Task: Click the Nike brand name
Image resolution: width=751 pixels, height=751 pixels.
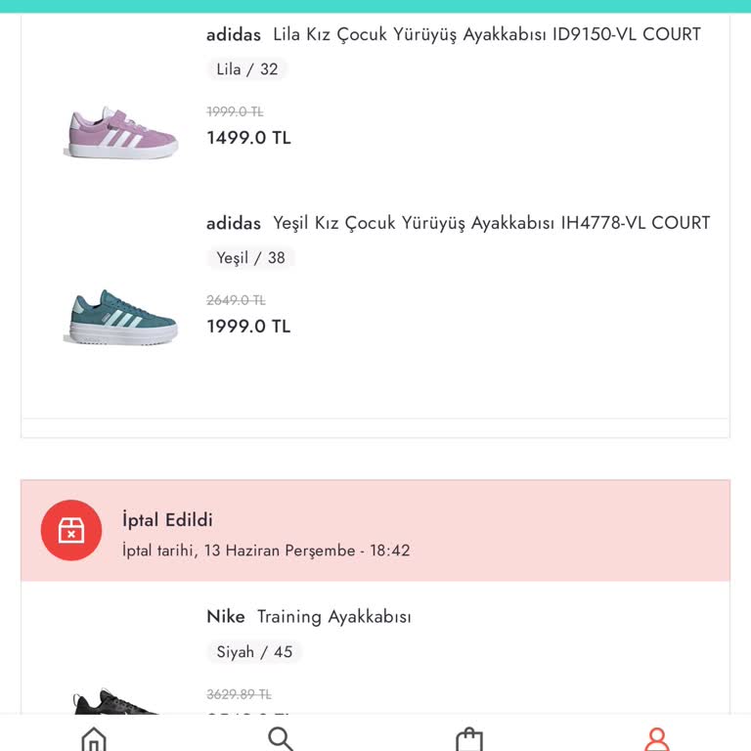Action: [226, 617]
